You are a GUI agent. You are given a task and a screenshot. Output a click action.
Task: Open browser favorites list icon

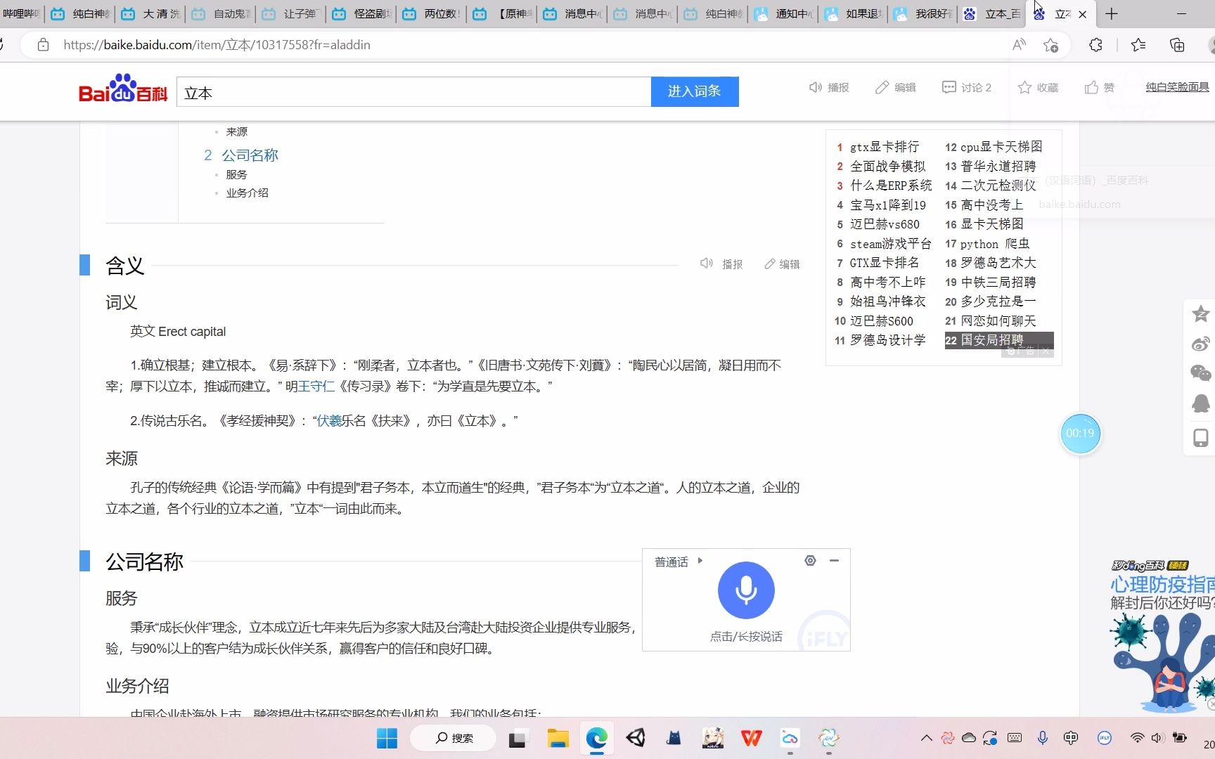1138,45
